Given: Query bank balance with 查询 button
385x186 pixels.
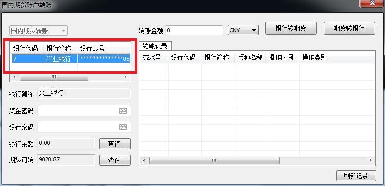Looking at the screenshot, I should tap(115, 143).
